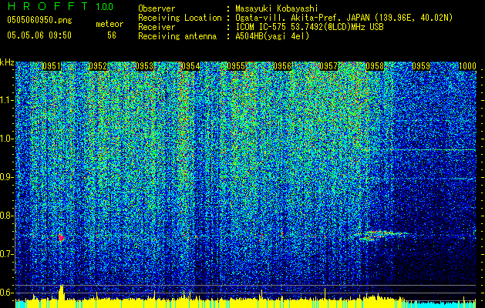Click the red meteor echo near 0951
This screenshot has width=485, height=308.
(x=61, y=238)
